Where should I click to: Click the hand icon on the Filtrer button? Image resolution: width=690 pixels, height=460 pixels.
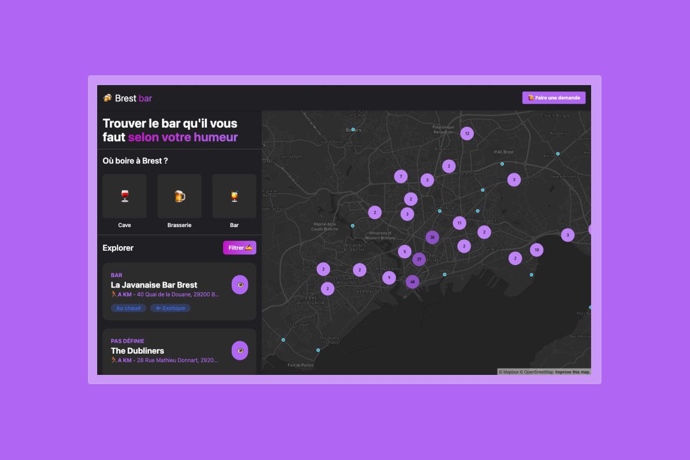(250, 248)
